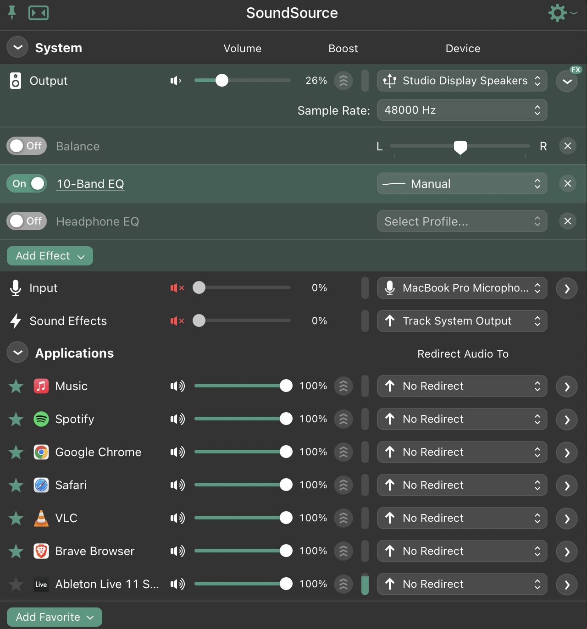
Task: Click the Input volume slider track
Action: click(243, 287)
